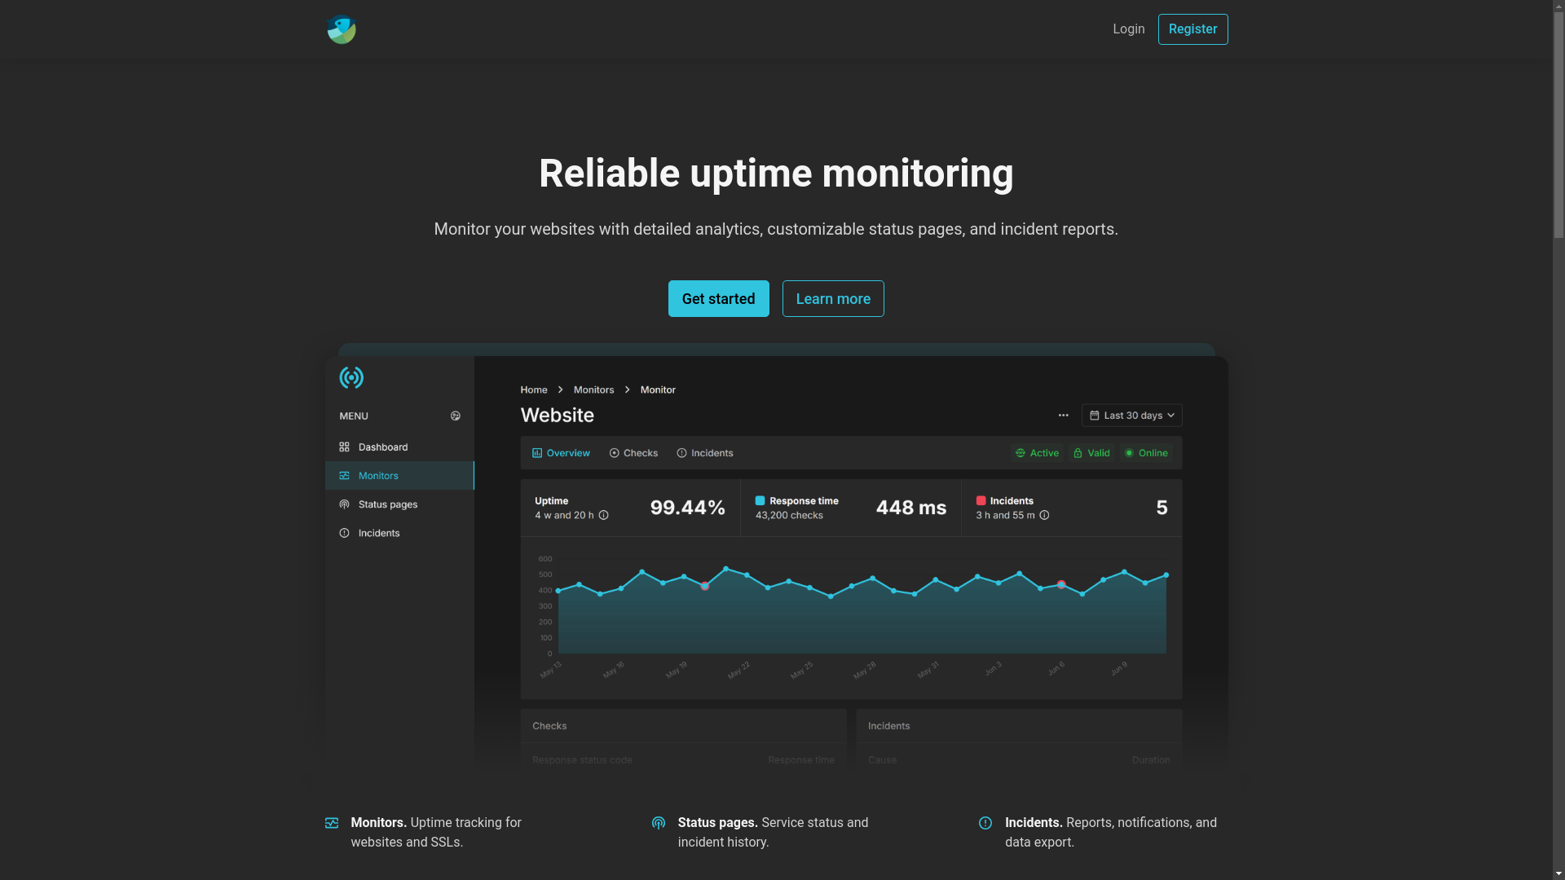Click the Incidents panel heading below chart
The height and width of the screenshot is (880, 1565).
(888, 725)
